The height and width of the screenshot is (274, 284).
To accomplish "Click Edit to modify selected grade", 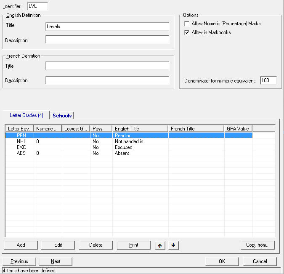I will coord(58,245).
